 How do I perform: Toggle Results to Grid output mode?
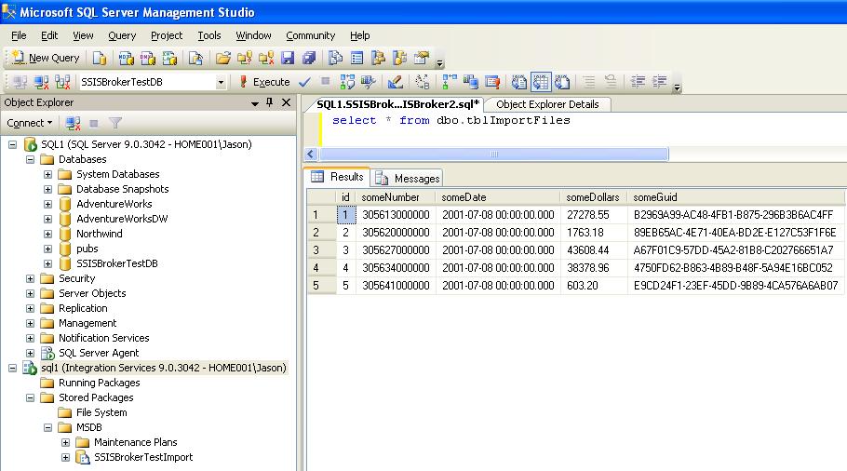pyautogui.click(x=541, y=82)
